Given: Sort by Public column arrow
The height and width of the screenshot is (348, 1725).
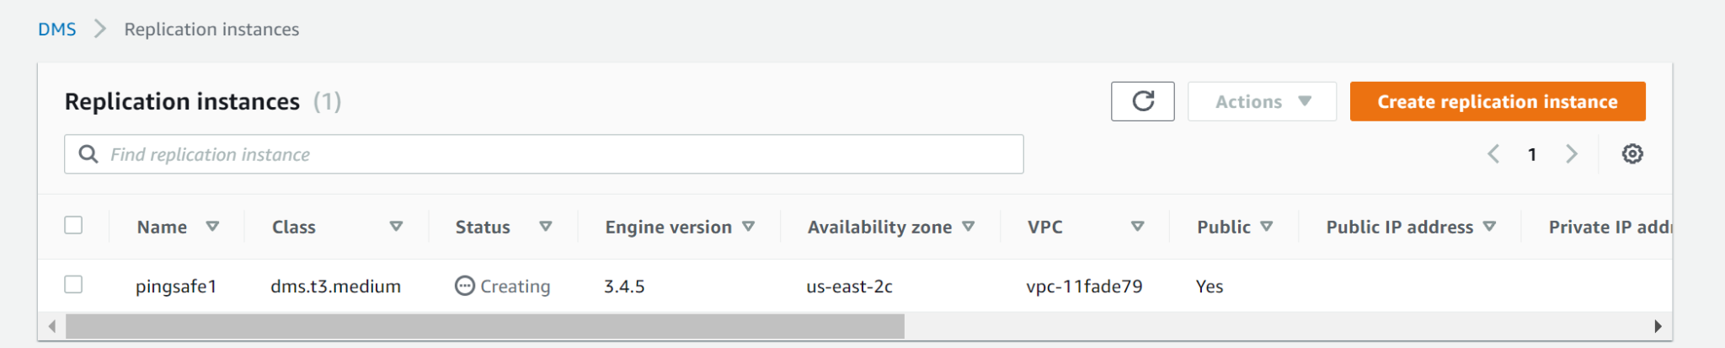Looking at the screenshot, I should [x=1267, y=227].
